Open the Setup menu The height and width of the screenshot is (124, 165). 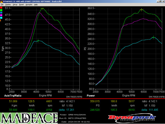(x=15, y=5)
